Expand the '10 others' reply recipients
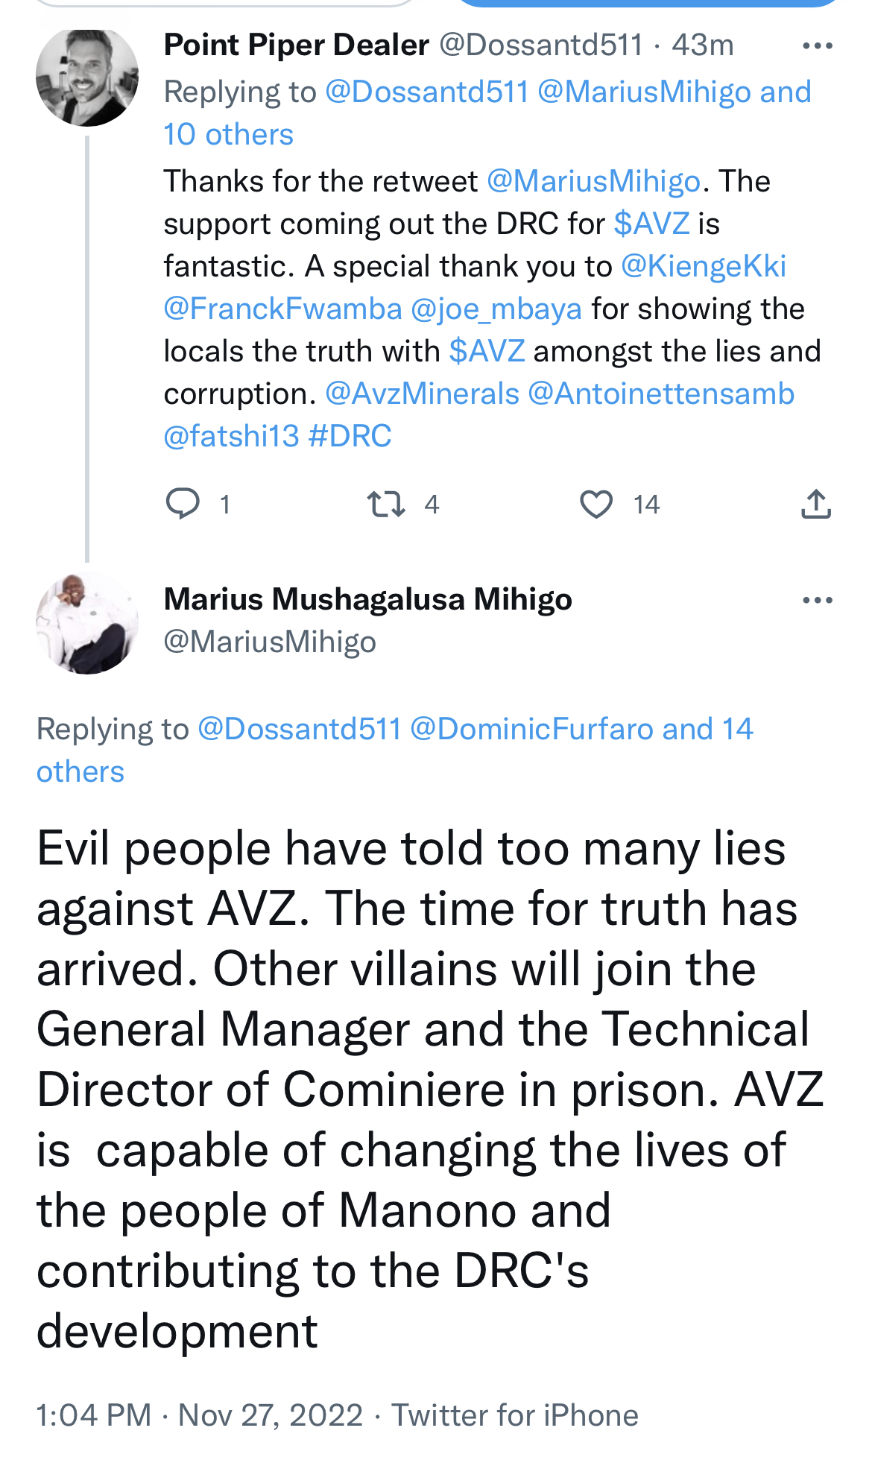The width and height of the screenshot is (872, 1457). [228, 135]
